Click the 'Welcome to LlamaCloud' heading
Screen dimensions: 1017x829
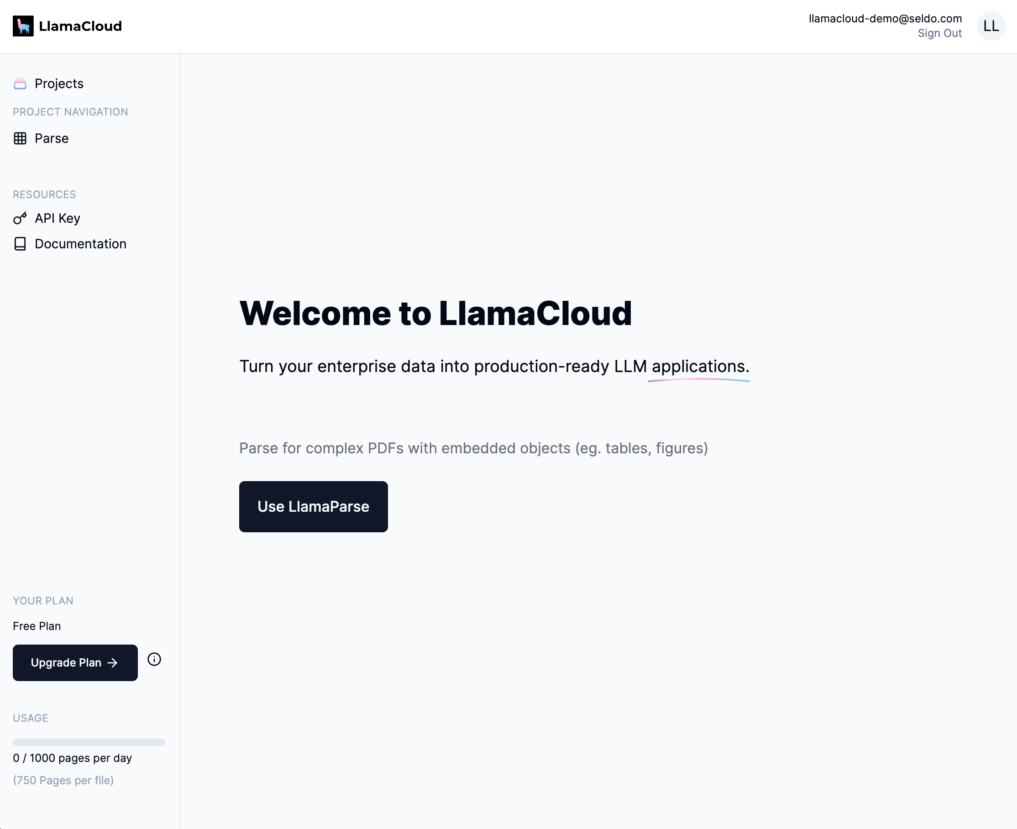[435, 314]
